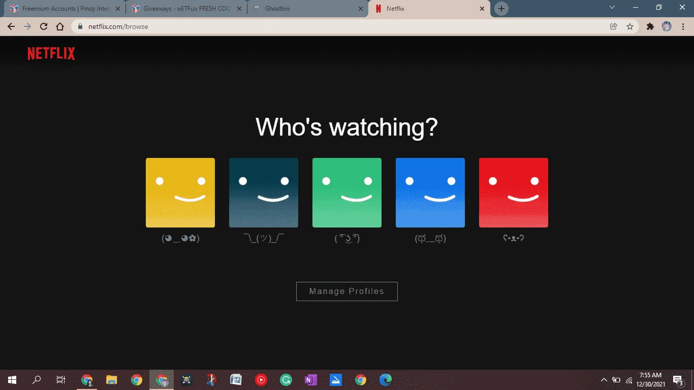
Task: Choose the green smiley profile
Action: 347,192
